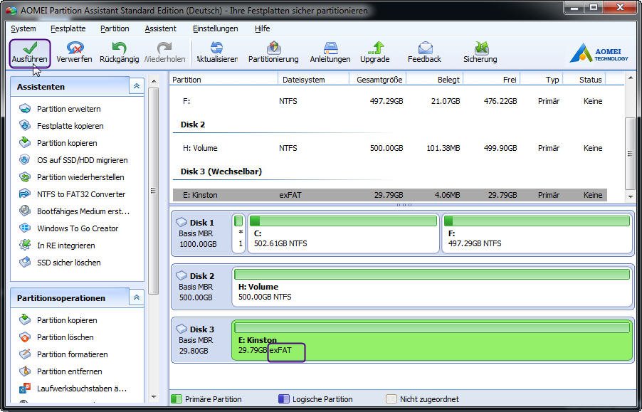Open the Assistent menu
Viewport: 642px width, 412px height.
(x=161, y=28)
